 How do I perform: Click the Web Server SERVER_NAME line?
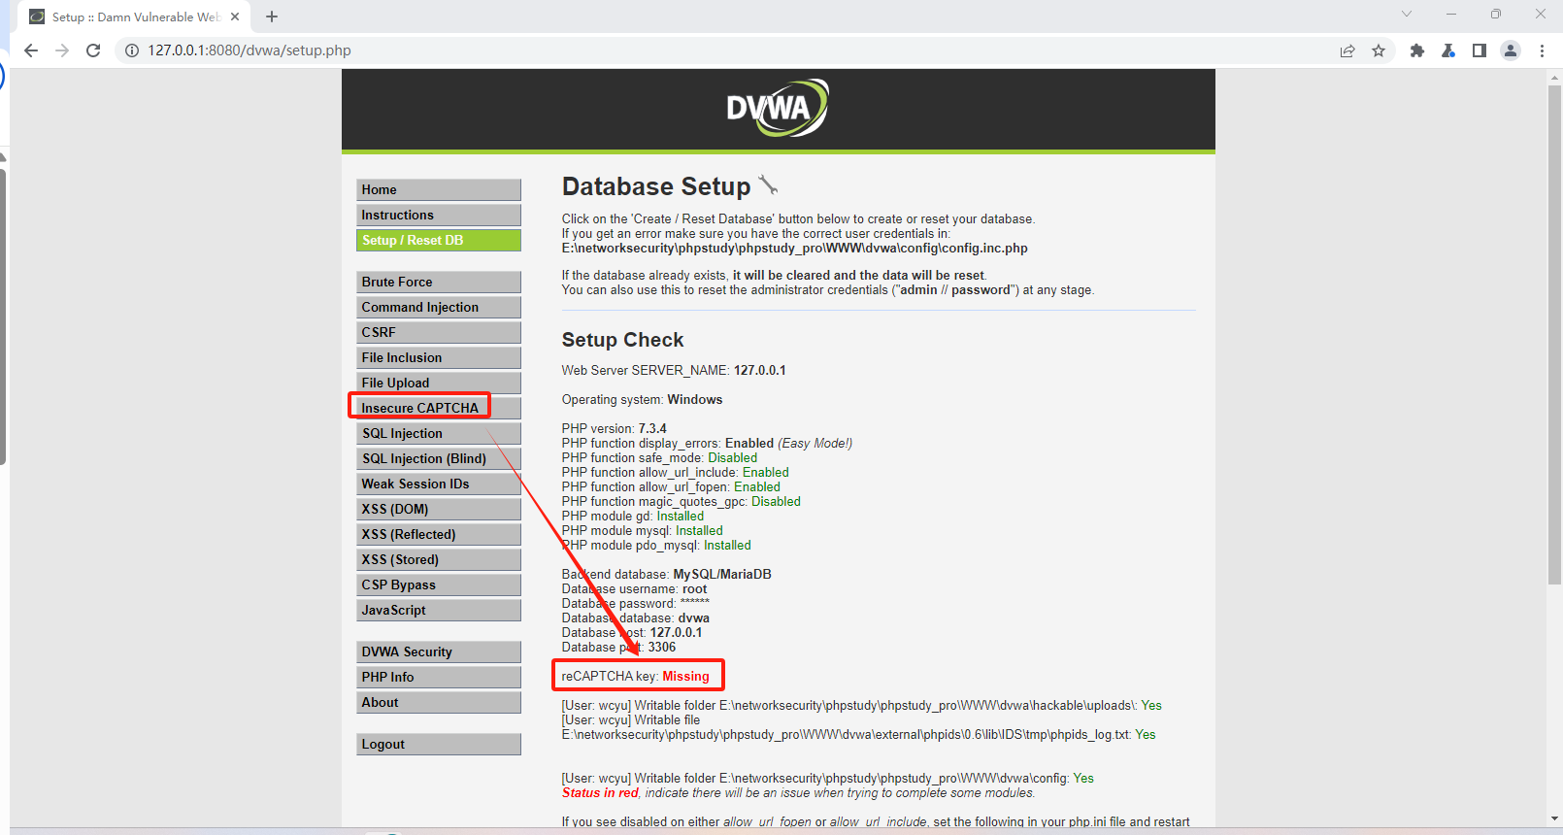pyautogui.click(x=674, y=370)
